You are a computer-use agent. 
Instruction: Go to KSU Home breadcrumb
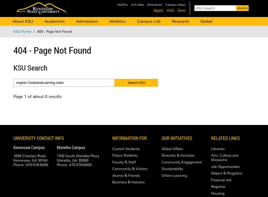pos(22,31)
